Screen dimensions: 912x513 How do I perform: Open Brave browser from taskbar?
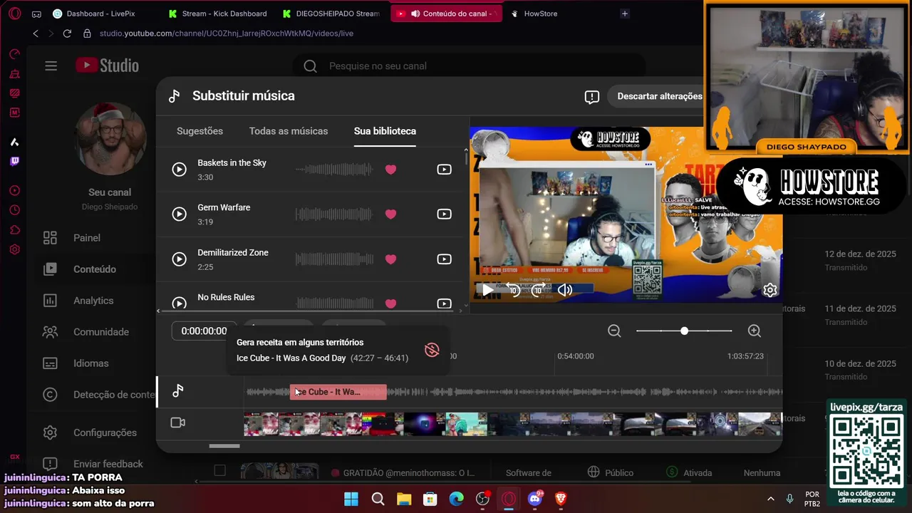point(561,499)
